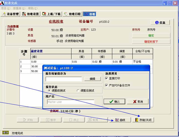Open the 帮助 menu
179x137 pixels.
33,8
